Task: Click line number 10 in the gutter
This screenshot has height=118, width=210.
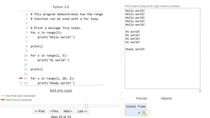Action: (x=26, y=55)
